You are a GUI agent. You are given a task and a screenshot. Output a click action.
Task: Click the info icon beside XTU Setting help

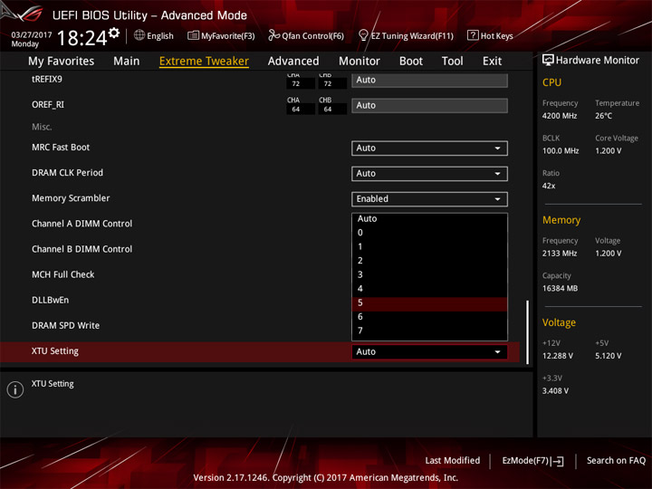(x=15, y=389)
